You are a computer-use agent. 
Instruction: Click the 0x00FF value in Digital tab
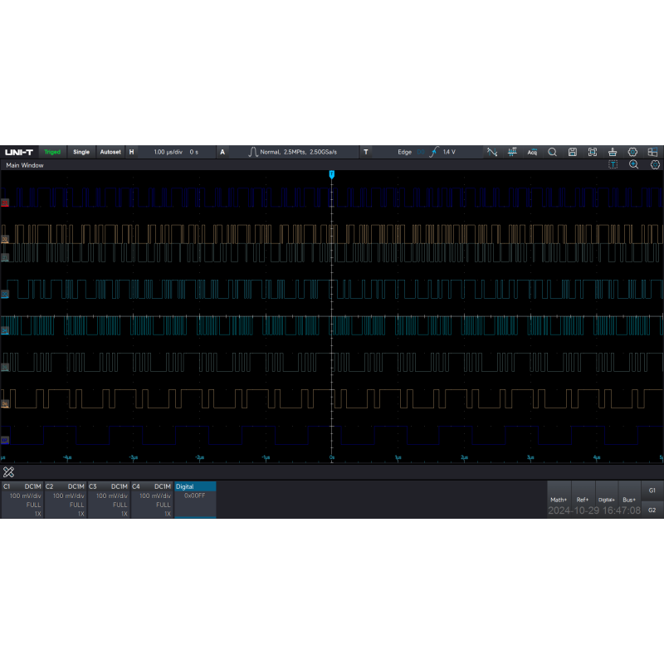click(x=195, y=496)
